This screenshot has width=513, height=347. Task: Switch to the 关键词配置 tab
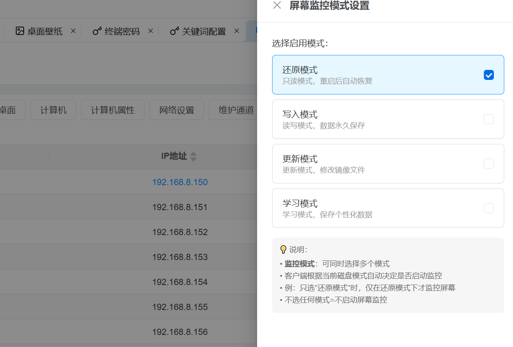click(204, 31)
